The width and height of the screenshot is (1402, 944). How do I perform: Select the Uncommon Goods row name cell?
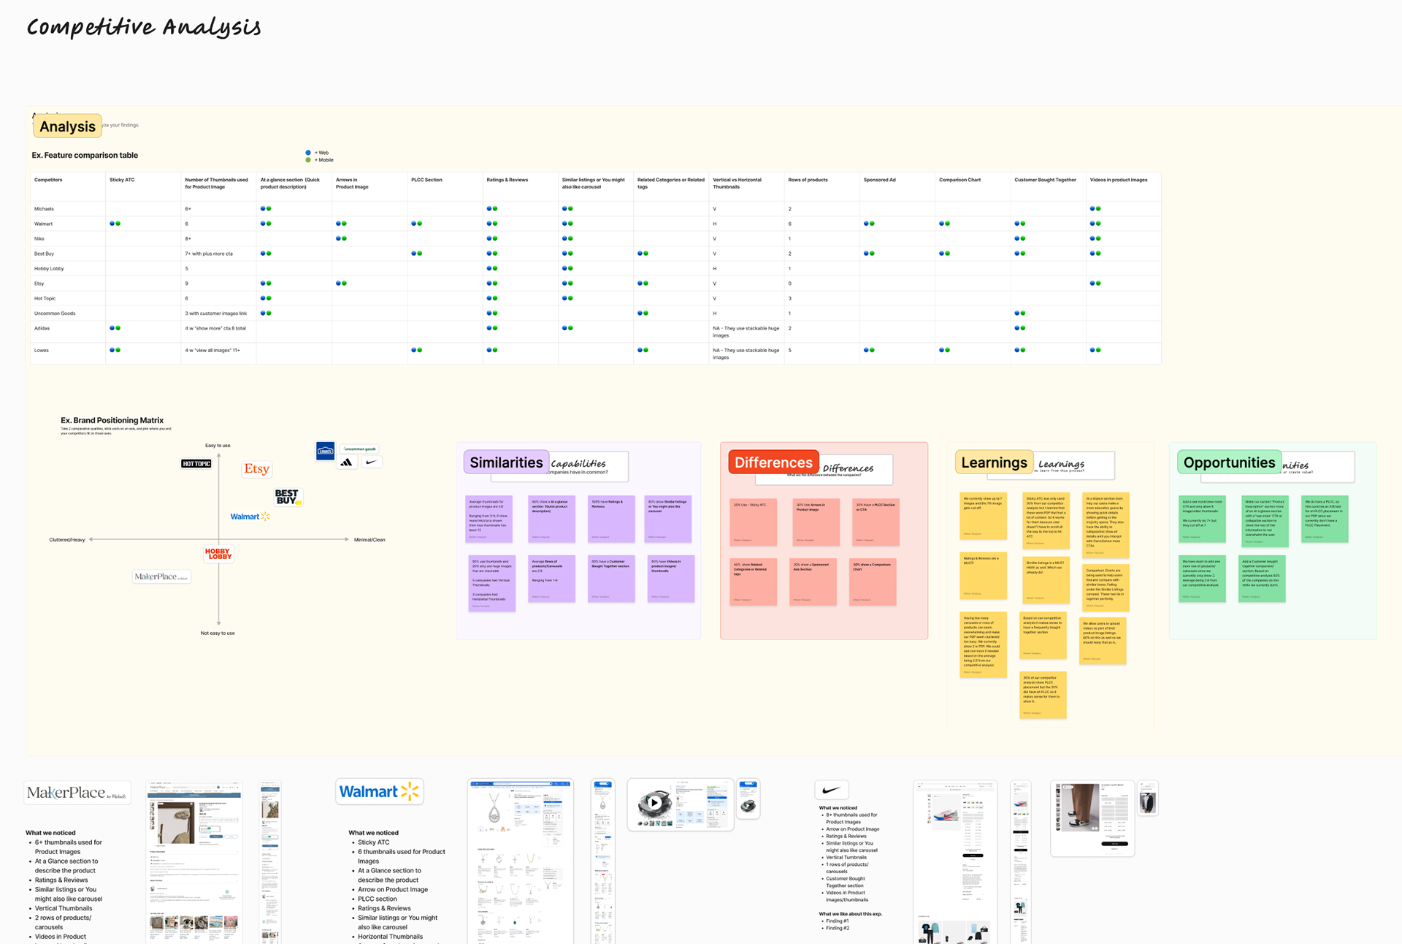point(68,313)
